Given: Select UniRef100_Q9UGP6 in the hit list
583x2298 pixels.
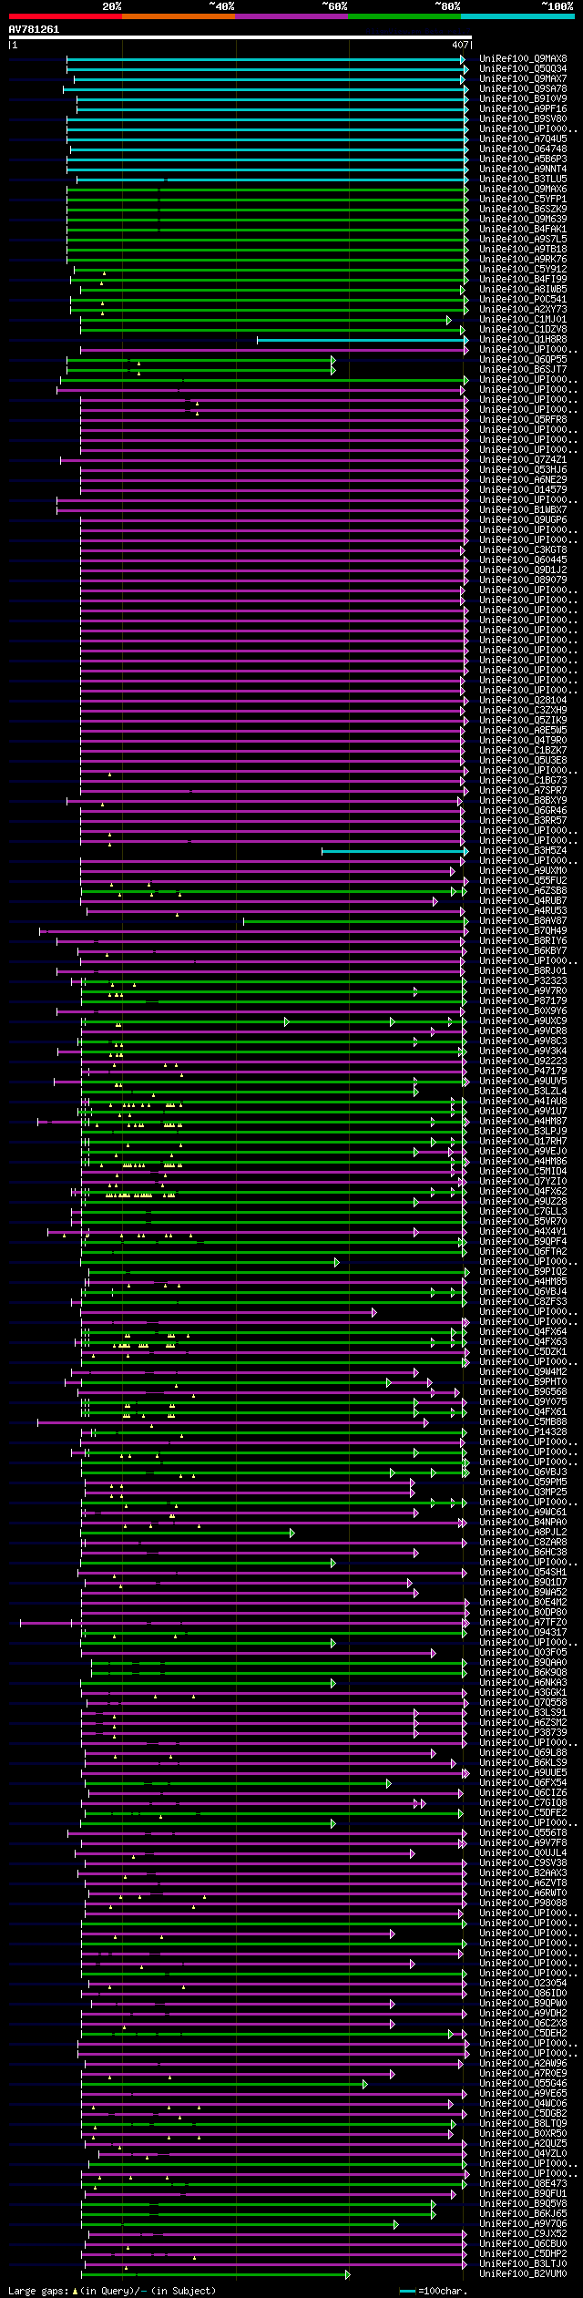Looking at the screenshot, I should (x=523, y=520).
